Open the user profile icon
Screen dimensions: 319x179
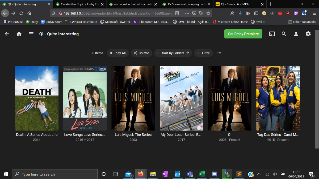pyautogui.click(x=296, y=34)
